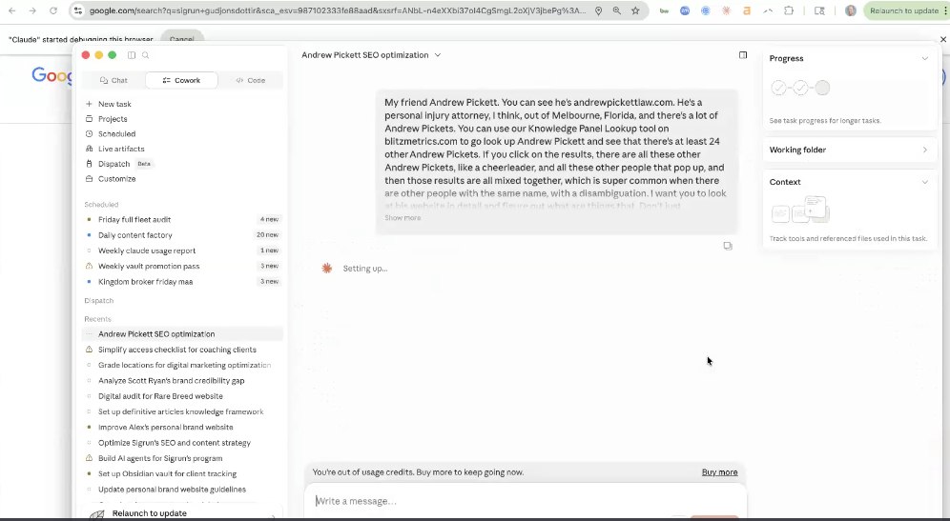This screenshot has height=521, width=950.
Task: Open Weekly vault promotion pass task
Action: [182, 267]
